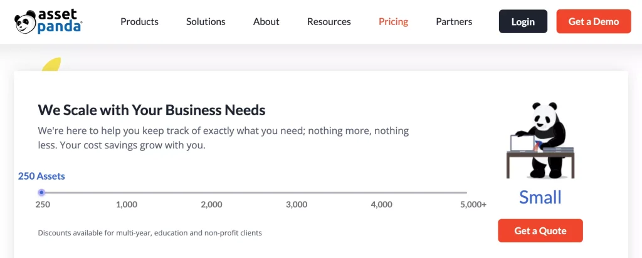The height and width of the screenshot is (258, 642).
Task: Open the About menu
Action: click(x=266, y=22)
